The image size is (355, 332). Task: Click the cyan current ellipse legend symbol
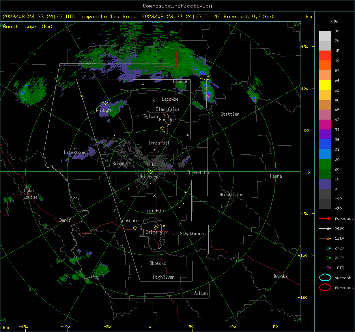[x=325, y=278]
